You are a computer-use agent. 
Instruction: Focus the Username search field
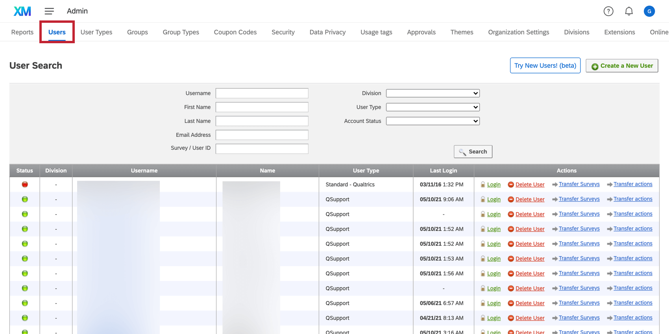tap(262, 93)
